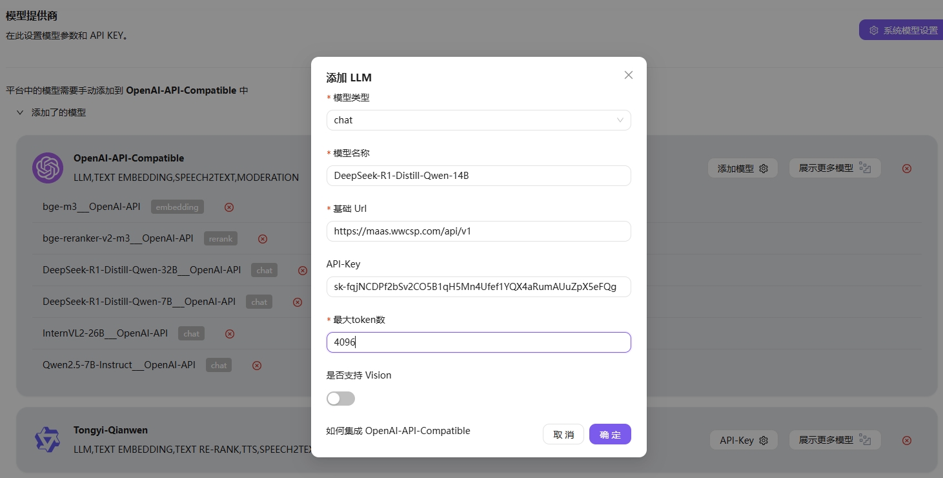This screenshot has width=943, height=478.
Task: Remove DeepSeek-R1-Distill-Qwen-7B model red icon
Action: coord(298,302)
